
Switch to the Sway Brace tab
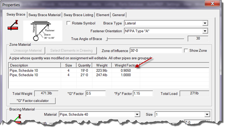(x=16, y=14)
